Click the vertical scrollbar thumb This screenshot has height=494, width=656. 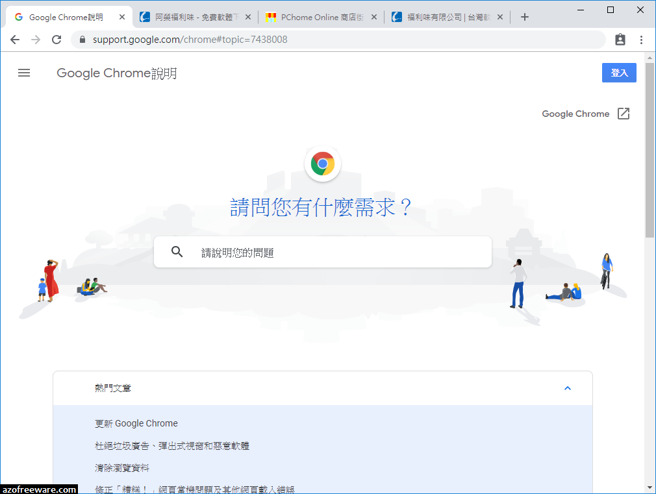650,150
